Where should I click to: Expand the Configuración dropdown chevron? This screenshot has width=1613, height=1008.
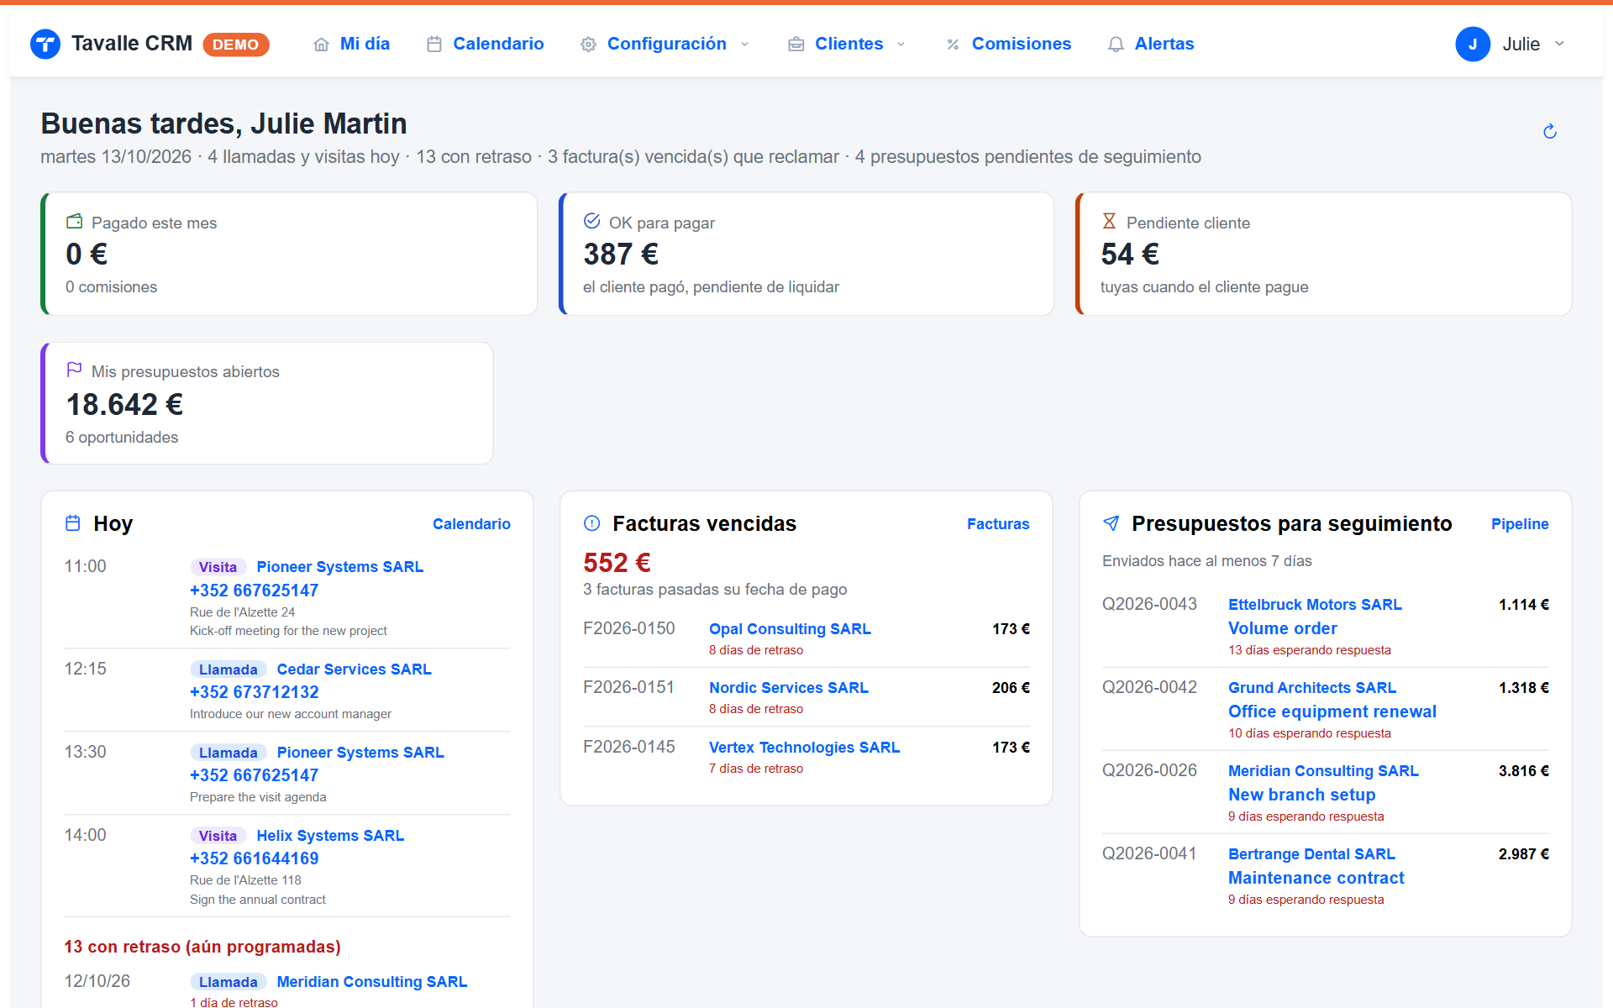pyautogui.click(x=744, y=45)
